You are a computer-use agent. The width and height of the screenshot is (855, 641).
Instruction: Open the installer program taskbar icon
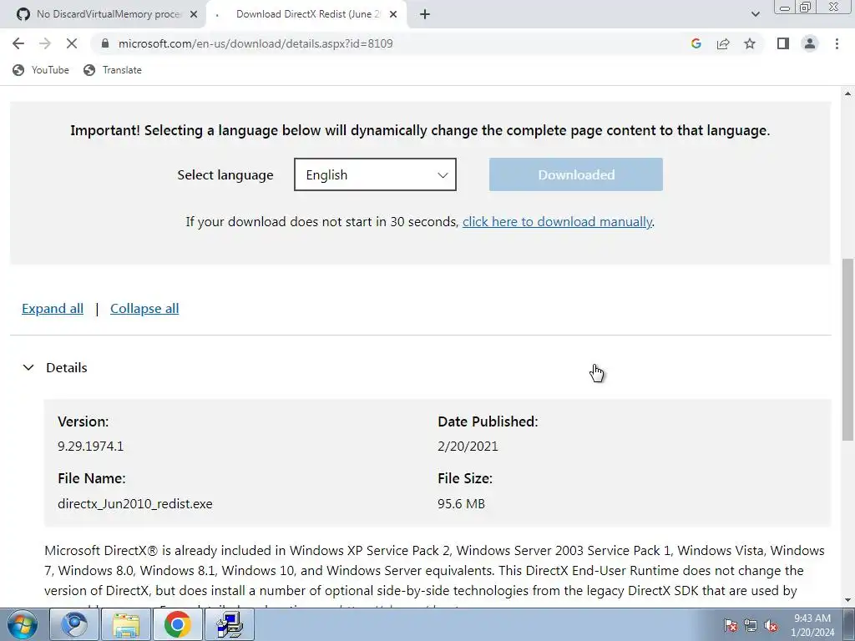point(229,624)
